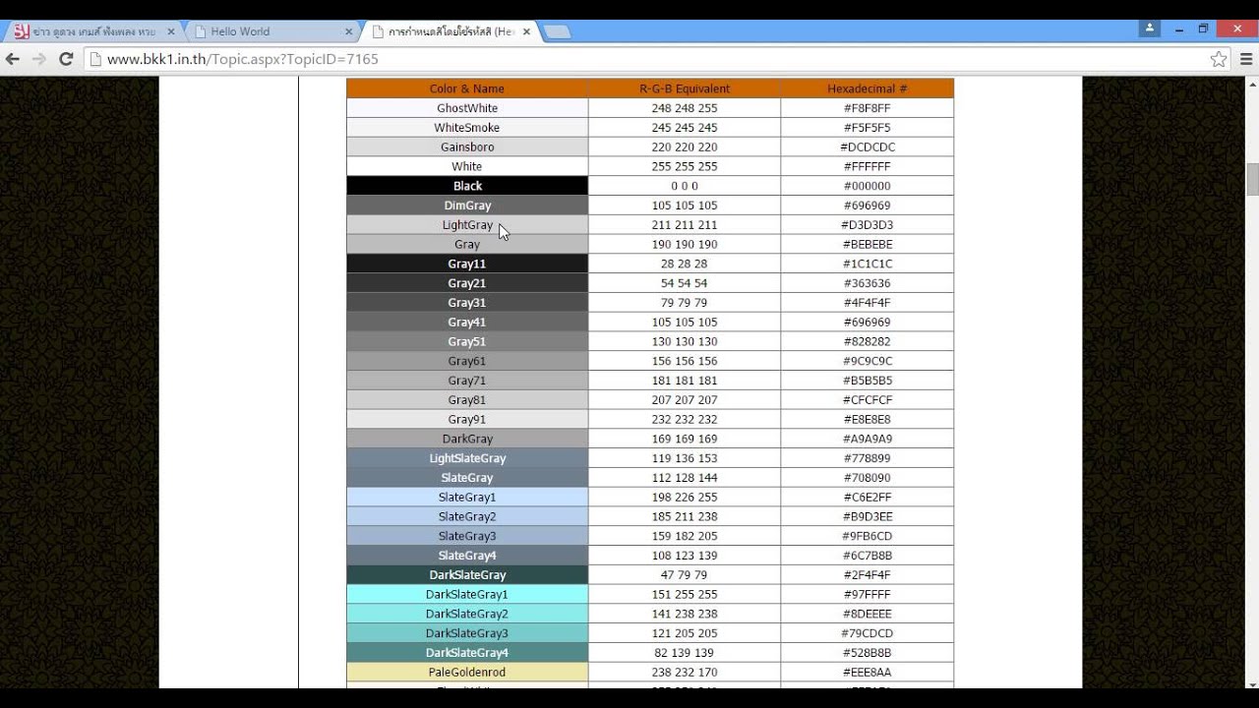Image resolution: width=1259 pixels, height=708 pixels.
Task: Click the #B5B5B5 hex value
Action: click(x=867, y=381)
